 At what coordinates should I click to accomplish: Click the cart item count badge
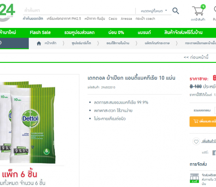coord(203,7)
